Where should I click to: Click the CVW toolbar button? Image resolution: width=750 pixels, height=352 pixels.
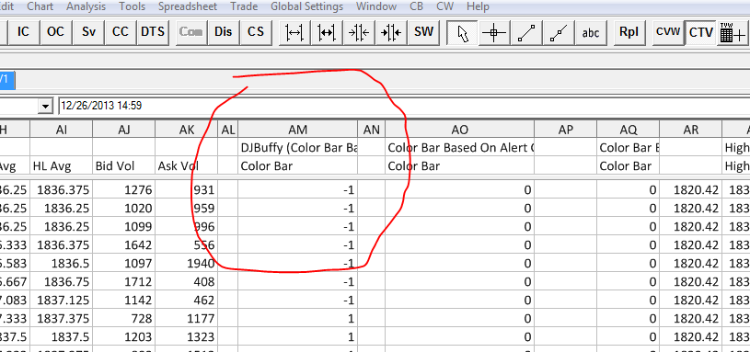tap(668, 32)
